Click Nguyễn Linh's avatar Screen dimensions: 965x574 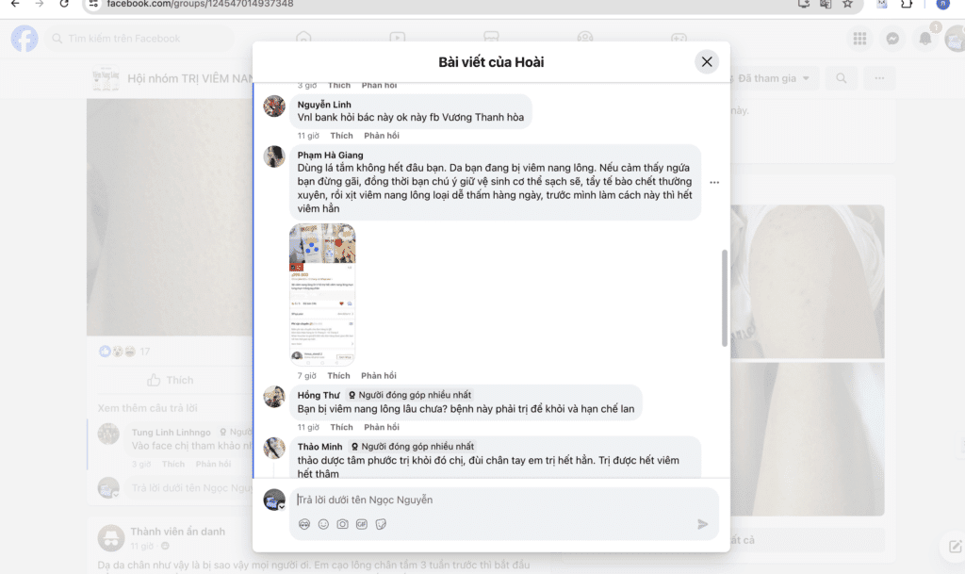point(274,106)
